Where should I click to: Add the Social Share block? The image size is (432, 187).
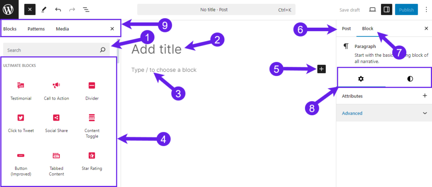click(56, 124)
